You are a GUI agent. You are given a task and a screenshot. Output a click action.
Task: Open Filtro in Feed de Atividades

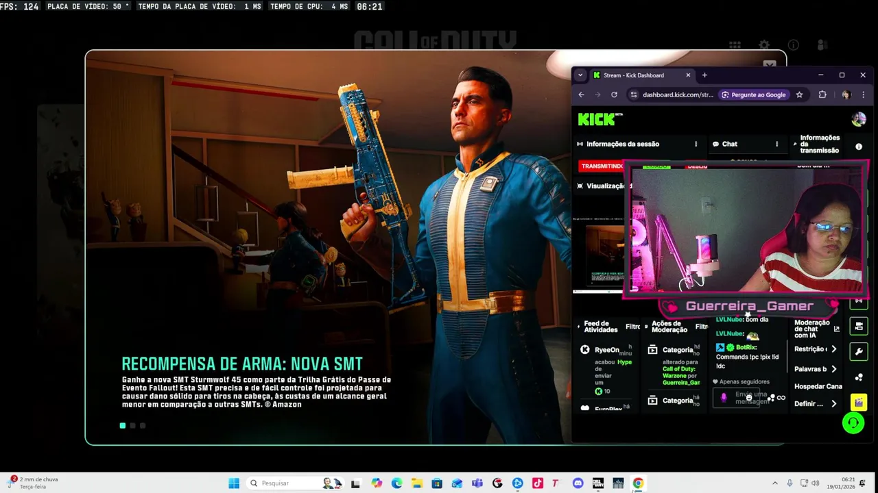[632, 327]
